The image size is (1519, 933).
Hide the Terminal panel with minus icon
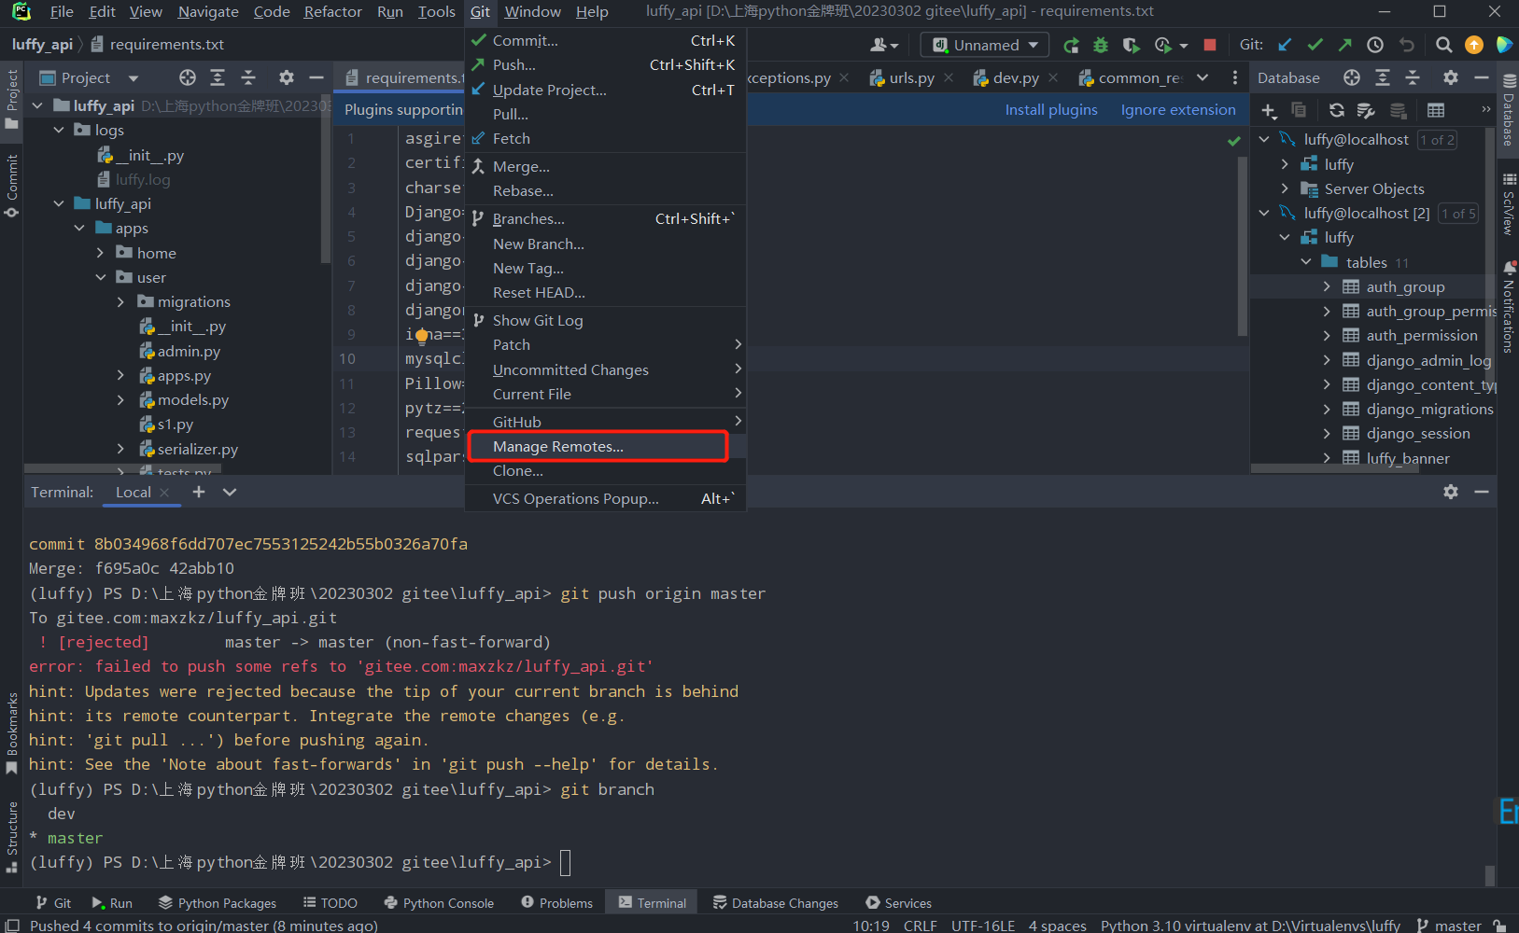(x=1482, y=492)
